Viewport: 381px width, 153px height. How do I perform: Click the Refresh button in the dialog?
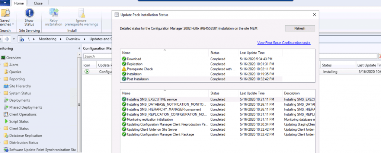click(x=300, y=28)
